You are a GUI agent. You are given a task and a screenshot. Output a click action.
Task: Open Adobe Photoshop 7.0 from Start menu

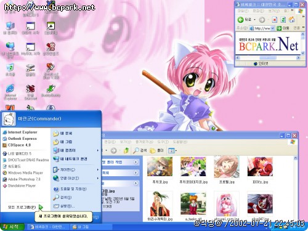pyautogui.click(x=22, y=179)
